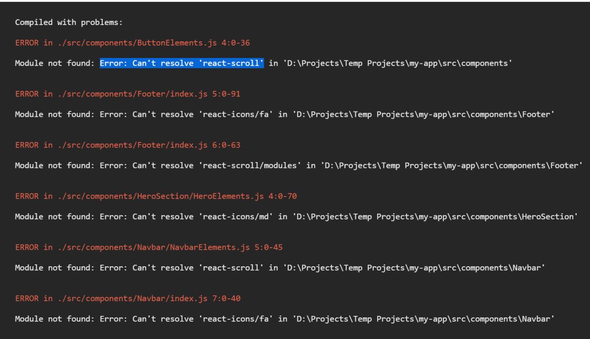Click the Footer/index.js 6:0-63 error line
Viewport: 590px width, 339px height.
[128, 145]
